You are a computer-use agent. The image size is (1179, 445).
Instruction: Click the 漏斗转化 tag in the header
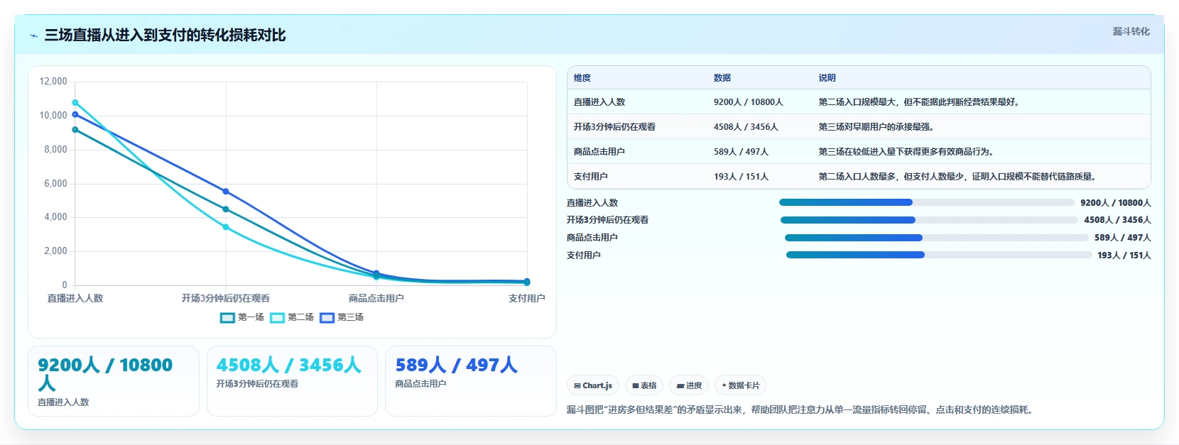[1131, 31]
